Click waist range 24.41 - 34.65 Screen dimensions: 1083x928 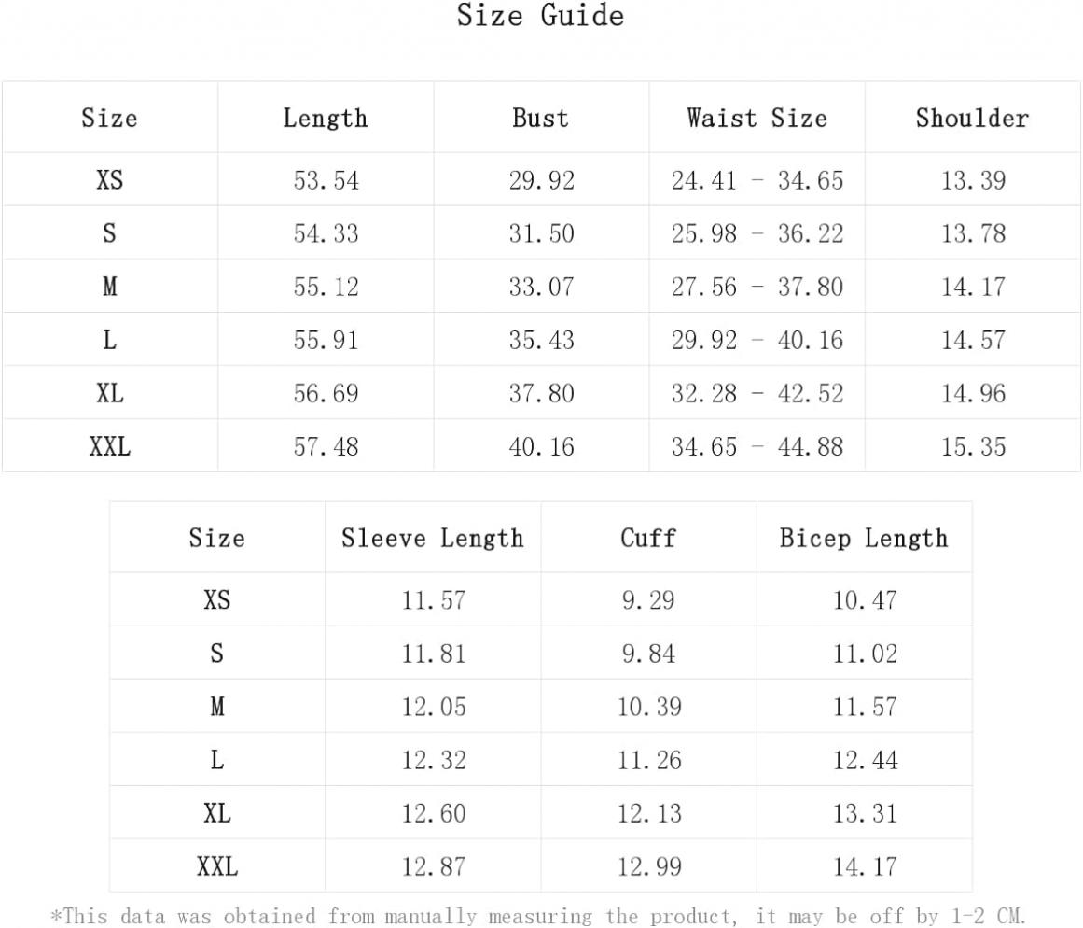(x=757, y=180)
